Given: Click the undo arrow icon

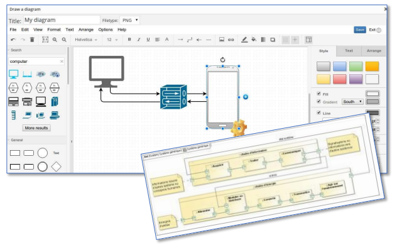Looking at the screenshot, I should [13, 40].
